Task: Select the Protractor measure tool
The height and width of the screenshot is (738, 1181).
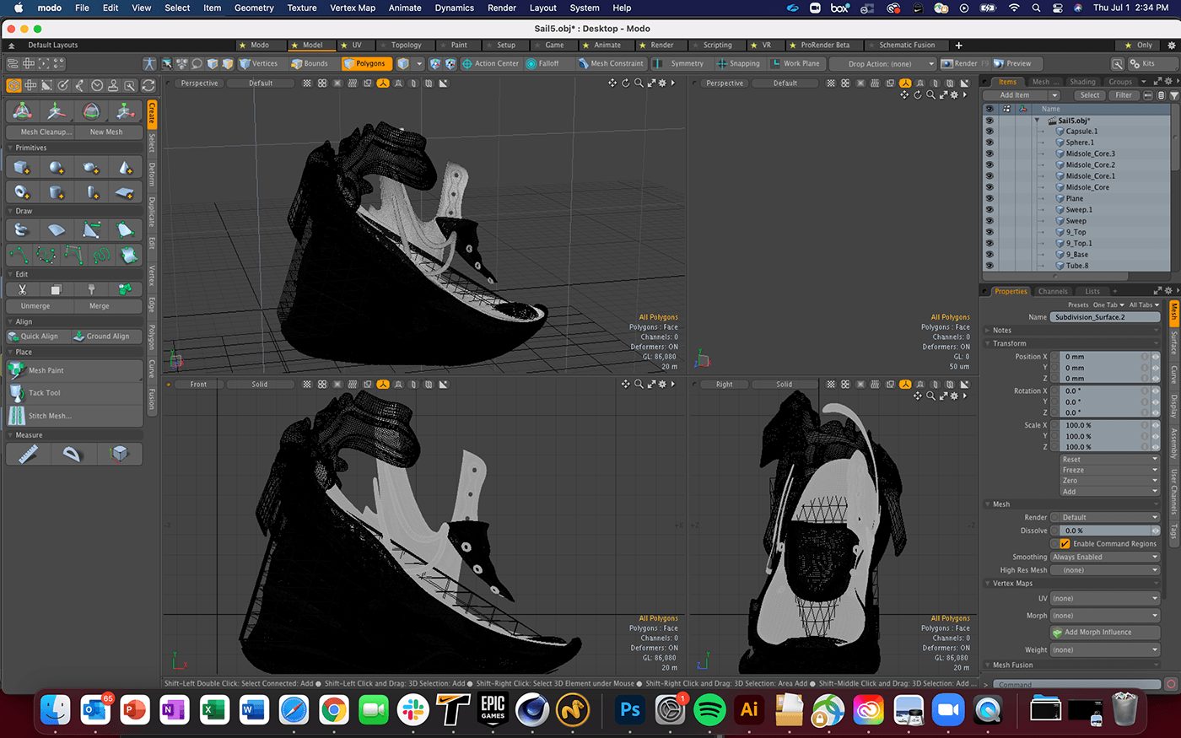Action: 73,454
